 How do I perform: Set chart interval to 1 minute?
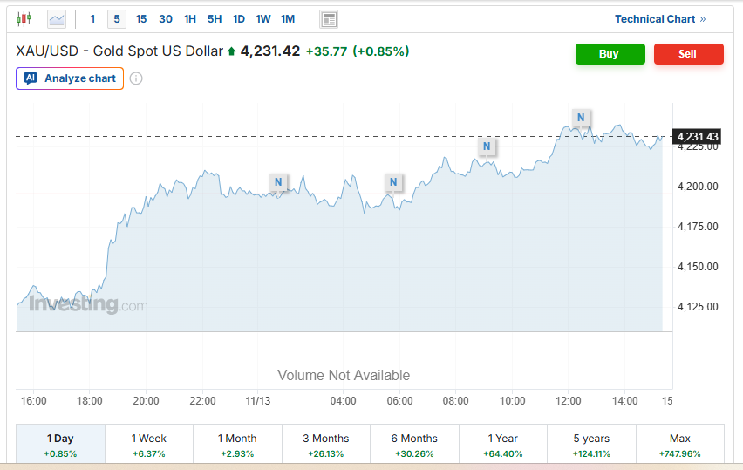click(x=93, y=19)
